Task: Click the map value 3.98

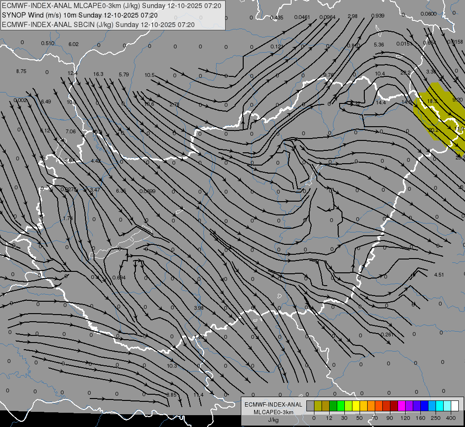Action: (x=199, y=308)
